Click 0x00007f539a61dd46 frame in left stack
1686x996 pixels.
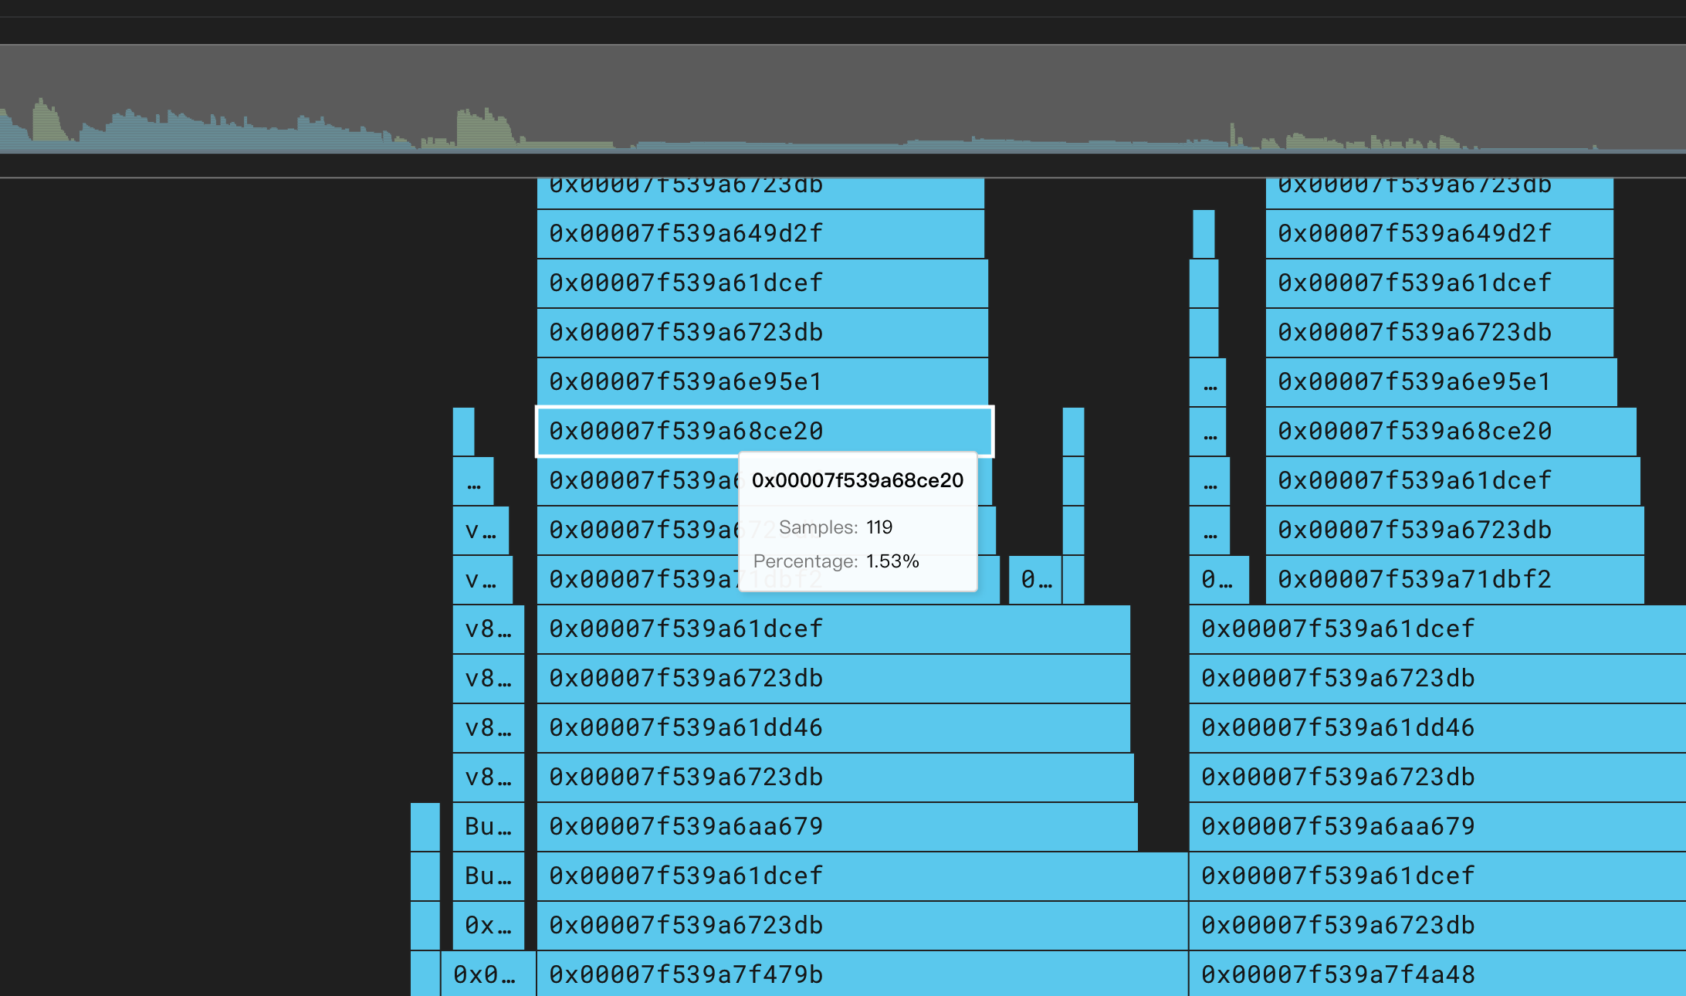tap(833, 727)
